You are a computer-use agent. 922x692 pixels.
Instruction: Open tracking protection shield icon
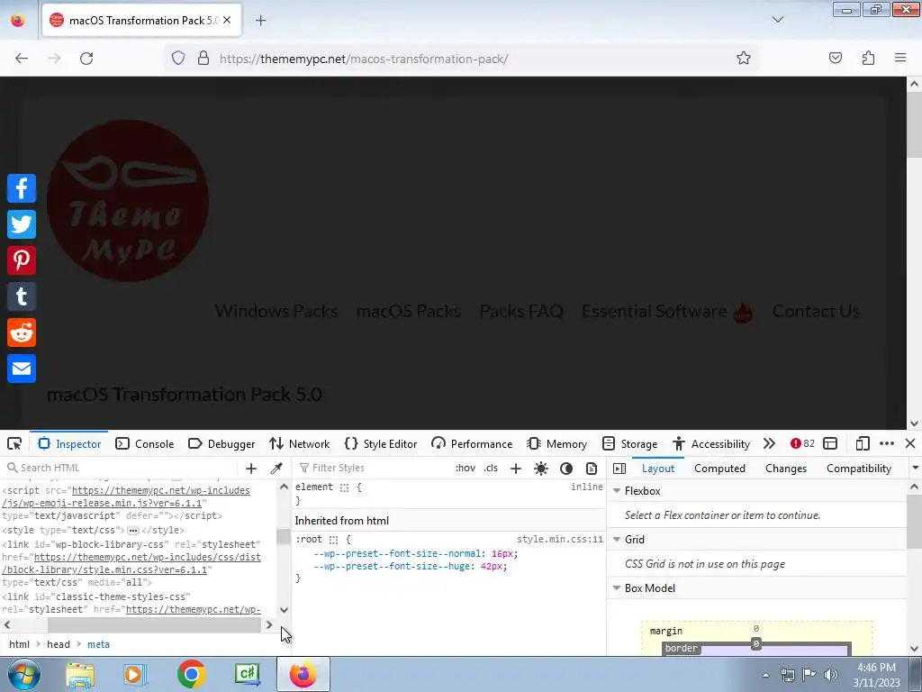(178, 59)
